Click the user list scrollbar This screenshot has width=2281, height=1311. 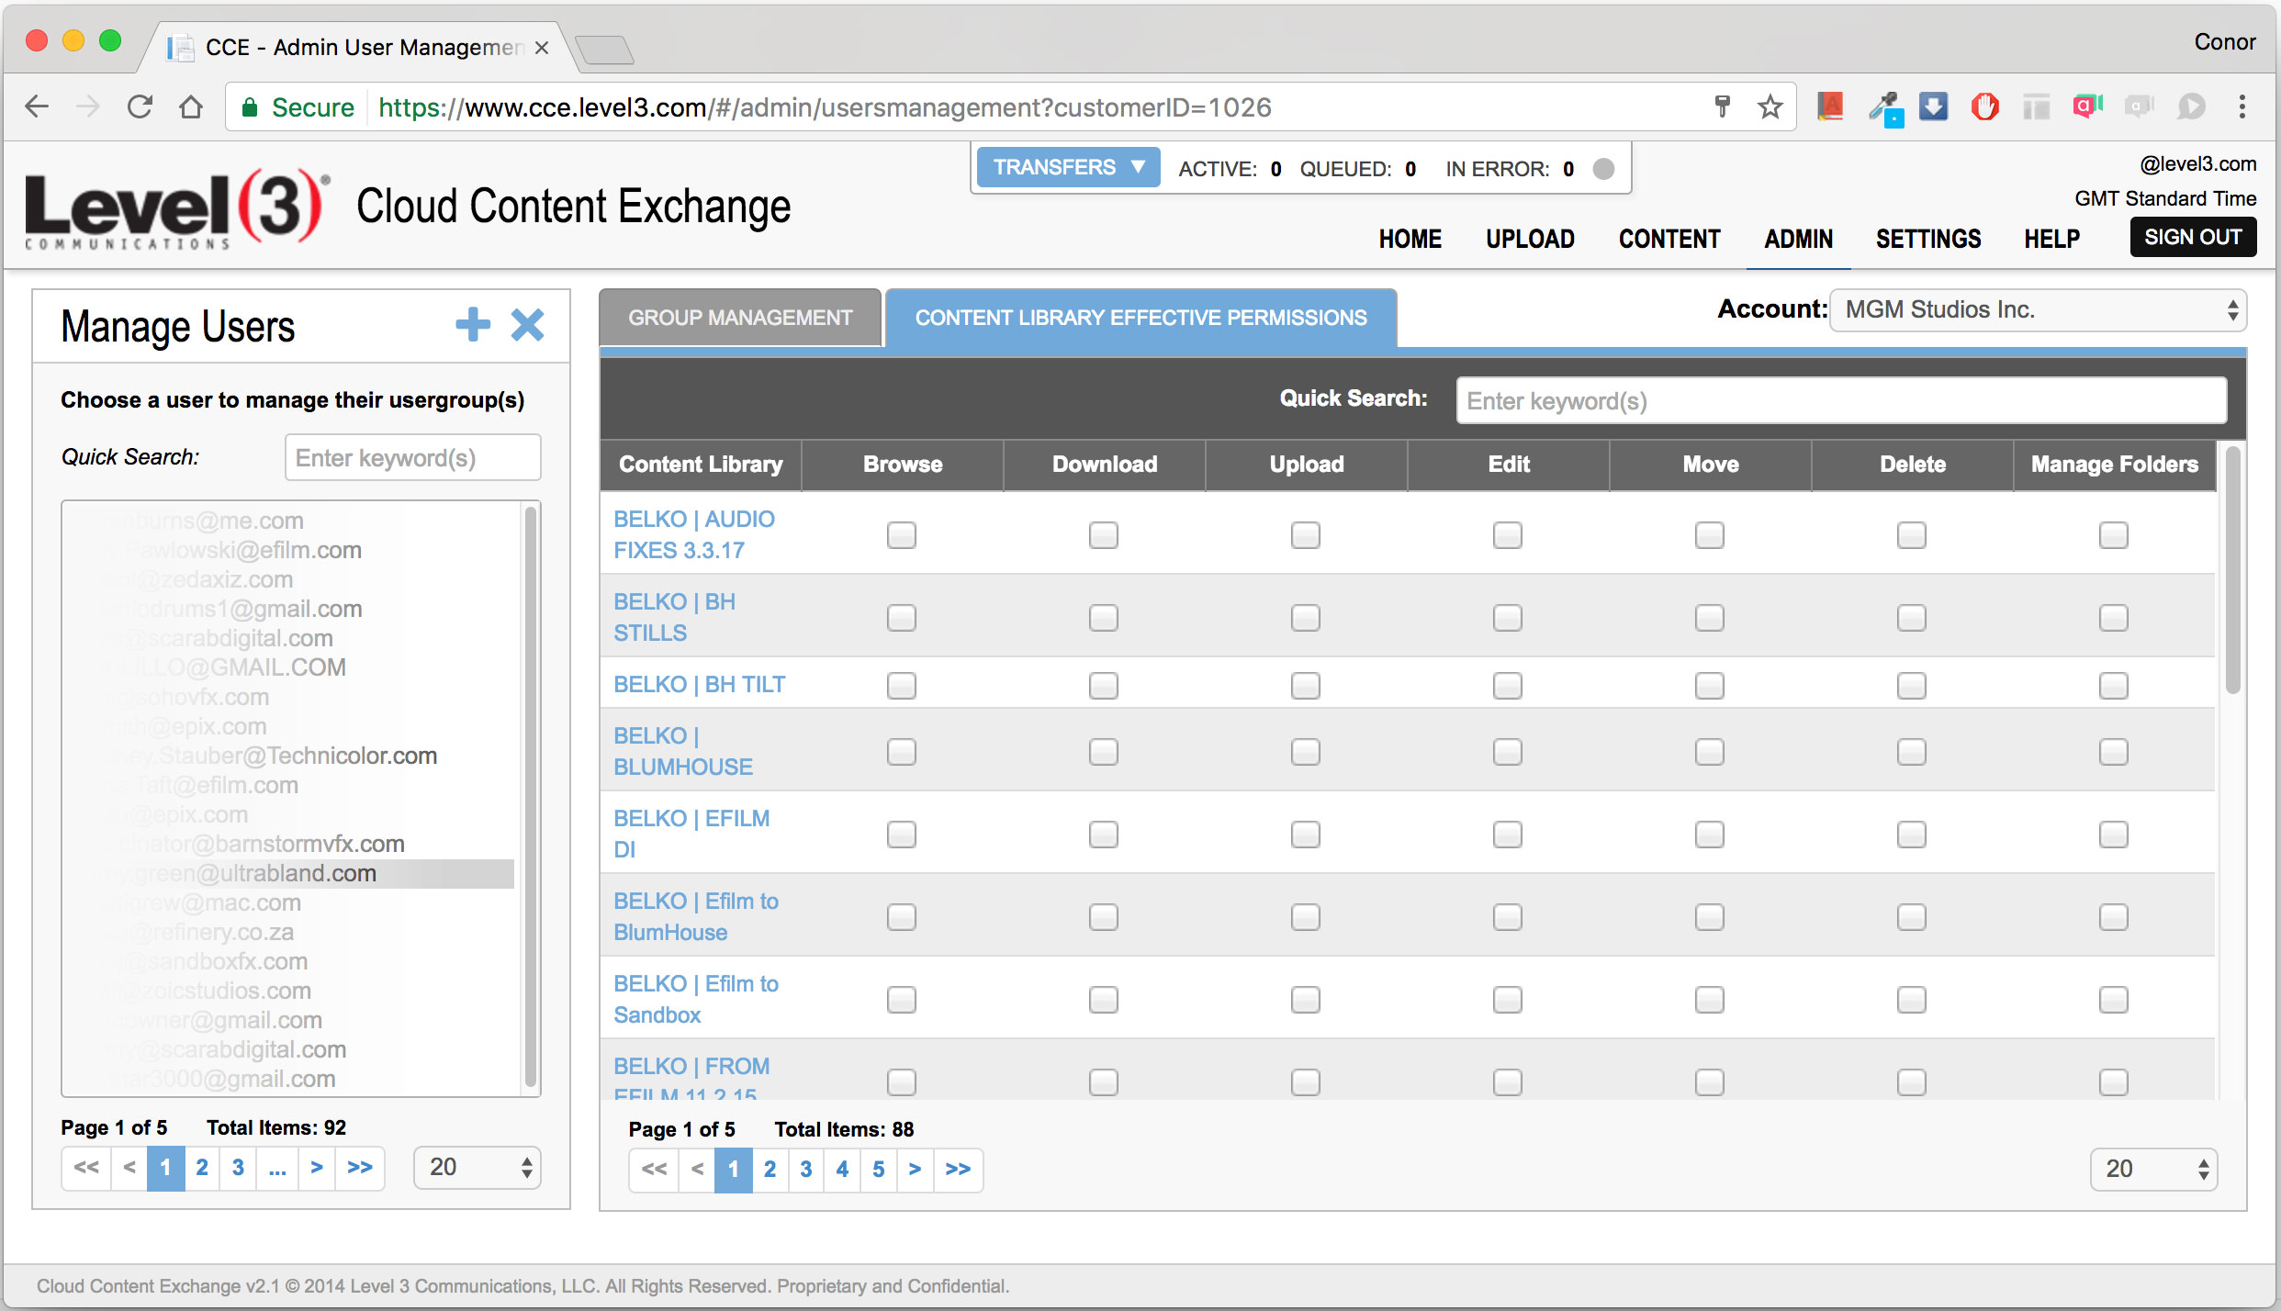click(x=530, y=797)
